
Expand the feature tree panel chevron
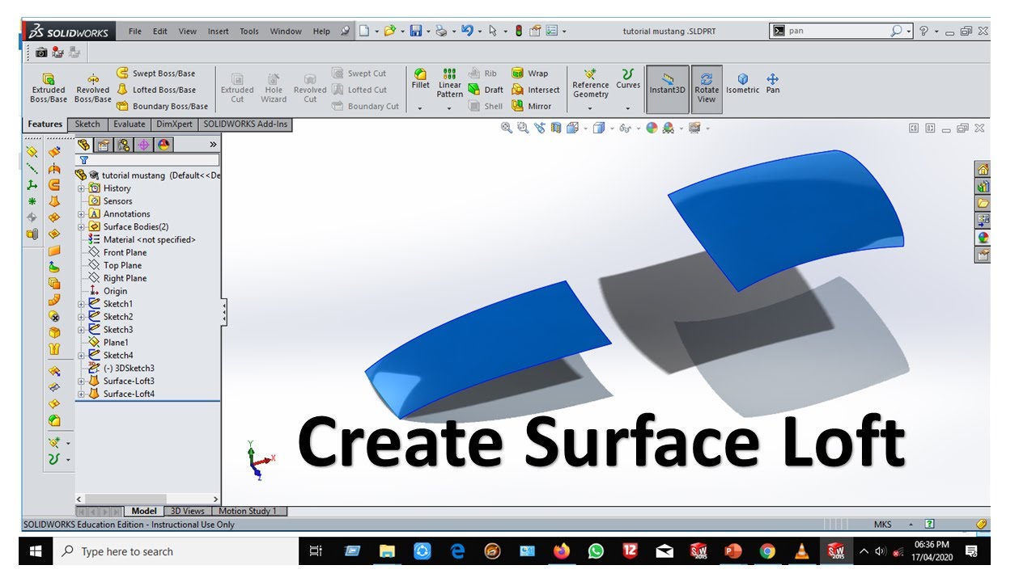(x=214, y=145)
